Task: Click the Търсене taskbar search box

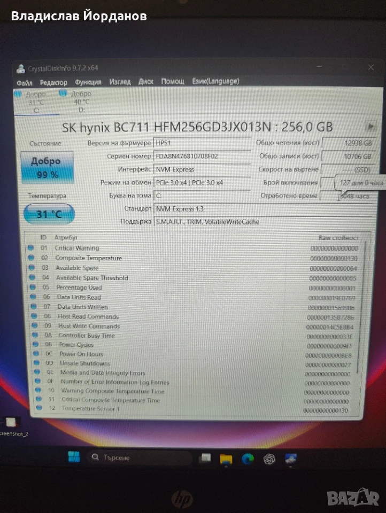Action: point(139,457)
